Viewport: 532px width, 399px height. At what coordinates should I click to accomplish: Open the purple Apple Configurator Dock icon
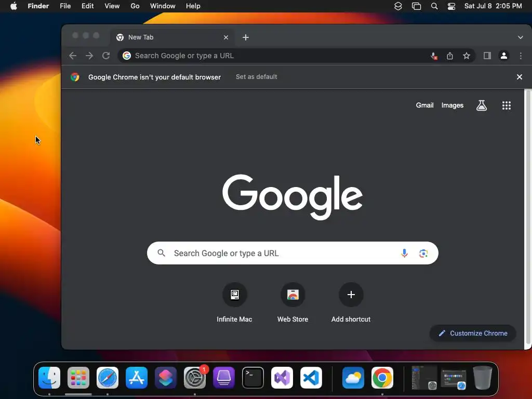[224, 378]
